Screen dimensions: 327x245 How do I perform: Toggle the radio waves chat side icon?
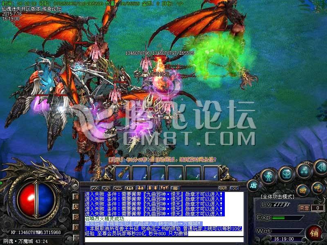click(76, 237)
